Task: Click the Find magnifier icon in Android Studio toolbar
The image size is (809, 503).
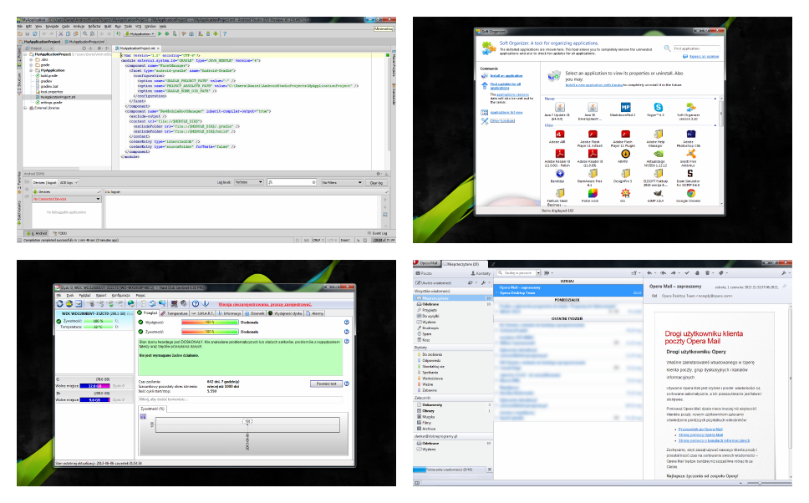Action: (85, 33)
